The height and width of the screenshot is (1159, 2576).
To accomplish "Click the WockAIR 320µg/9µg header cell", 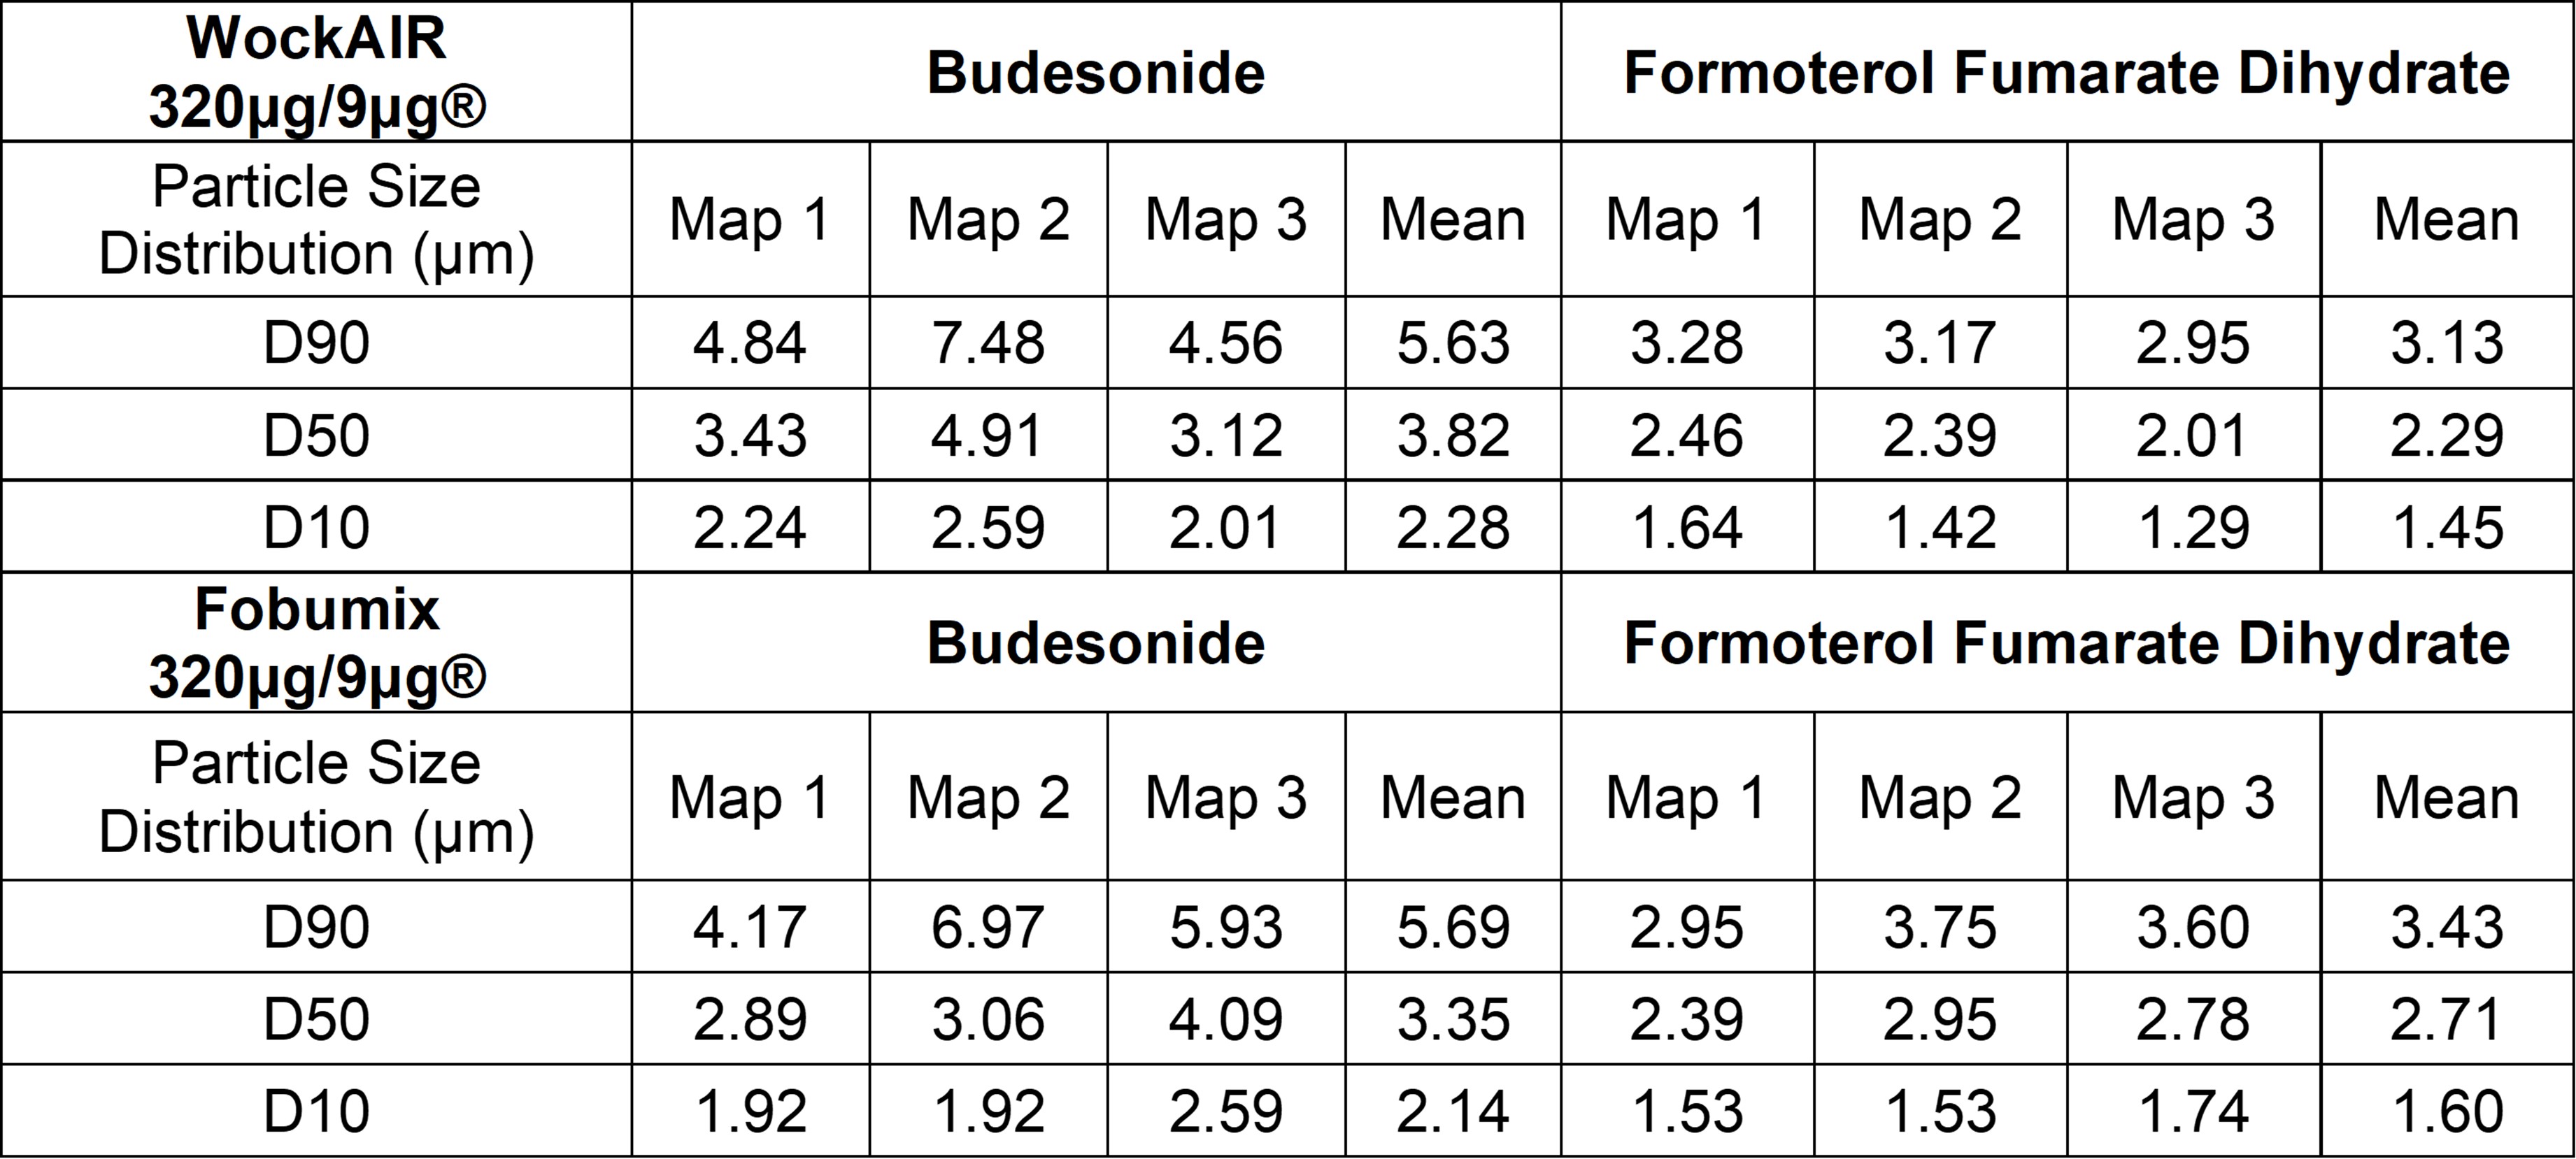I will tap(316, 72).
